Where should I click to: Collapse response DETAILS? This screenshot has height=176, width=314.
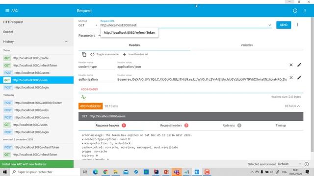[292, 106]
